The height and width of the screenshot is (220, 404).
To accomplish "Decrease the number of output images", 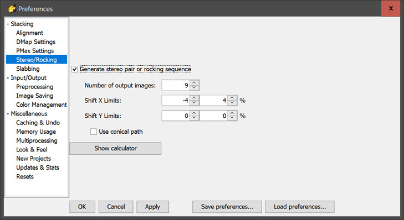I will tap(194, 88).
